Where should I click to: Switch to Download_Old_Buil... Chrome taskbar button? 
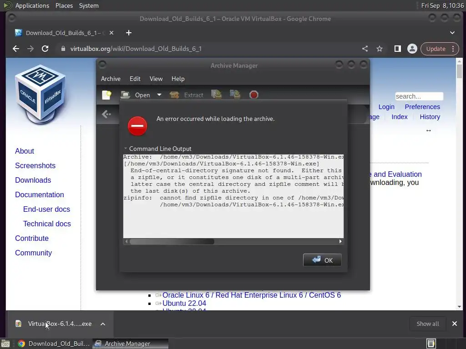tap(54, 344)
